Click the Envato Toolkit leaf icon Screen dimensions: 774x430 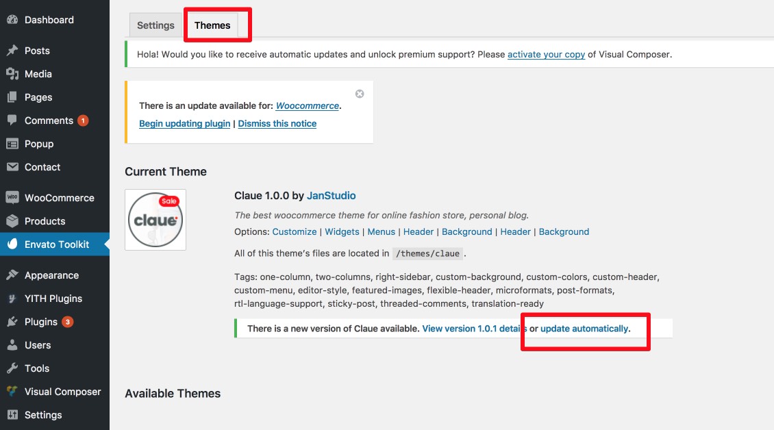(12, 244)
